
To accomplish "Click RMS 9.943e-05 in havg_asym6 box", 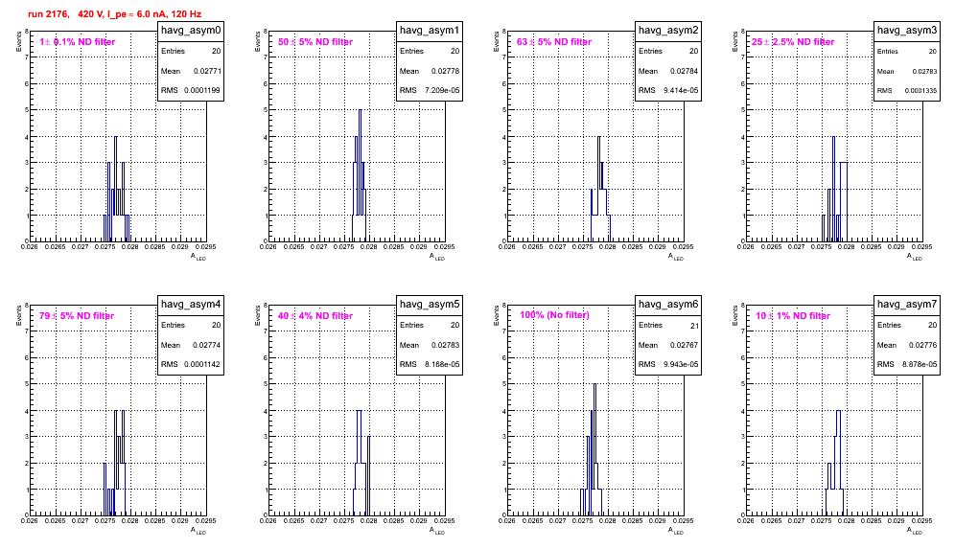I will [668, 365].
